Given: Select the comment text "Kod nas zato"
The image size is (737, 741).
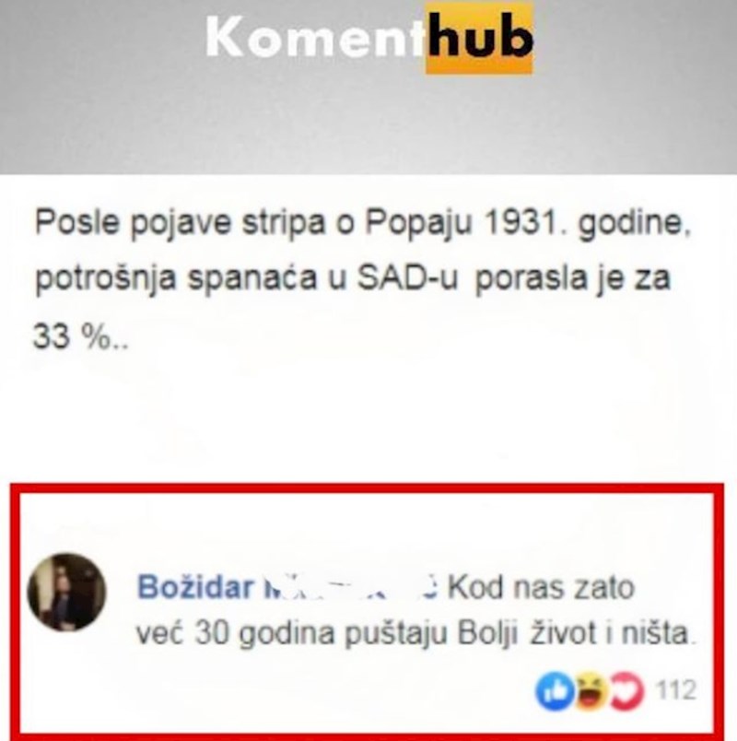Looking at the screenshot, I should tap(541, 587).
